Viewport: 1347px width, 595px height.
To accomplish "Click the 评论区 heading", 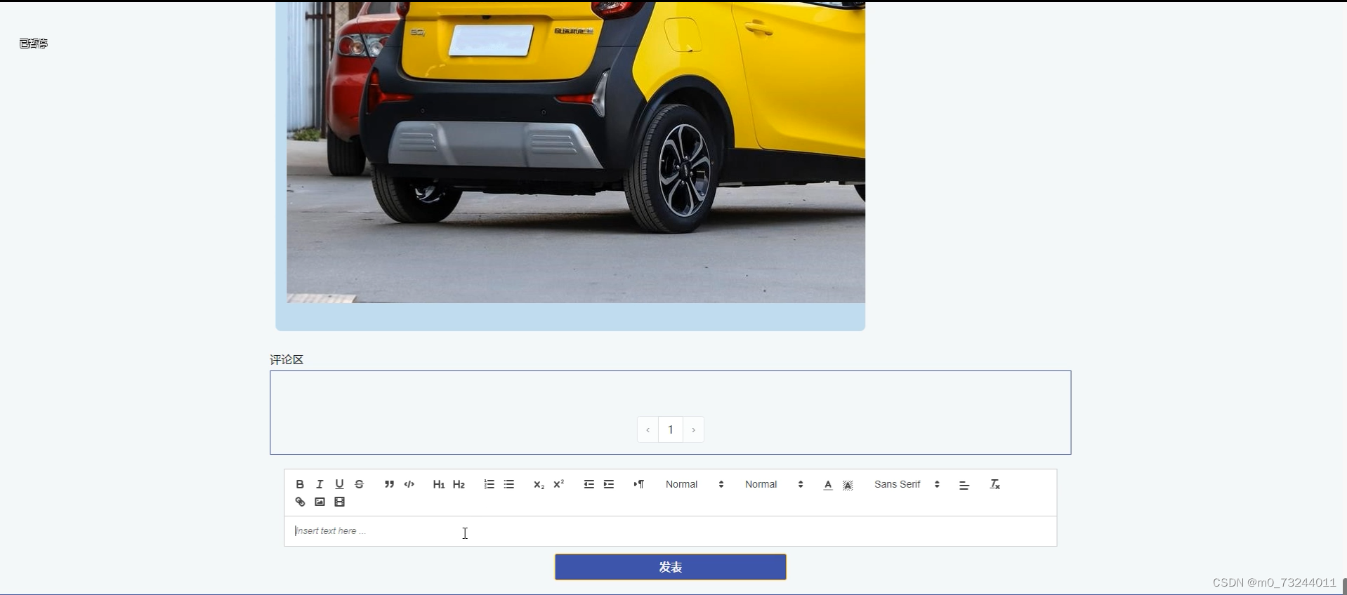I will (x=287, y=359).
